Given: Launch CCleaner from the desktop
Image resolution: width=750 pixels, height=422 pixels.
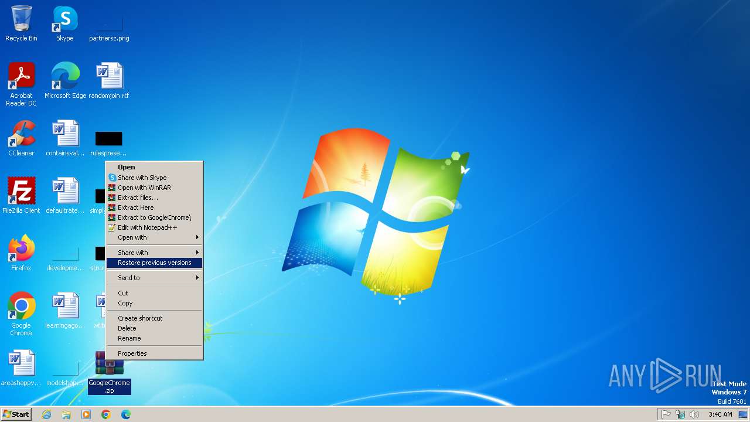Looking at the screenshot, I should click(x=21, y=138).
